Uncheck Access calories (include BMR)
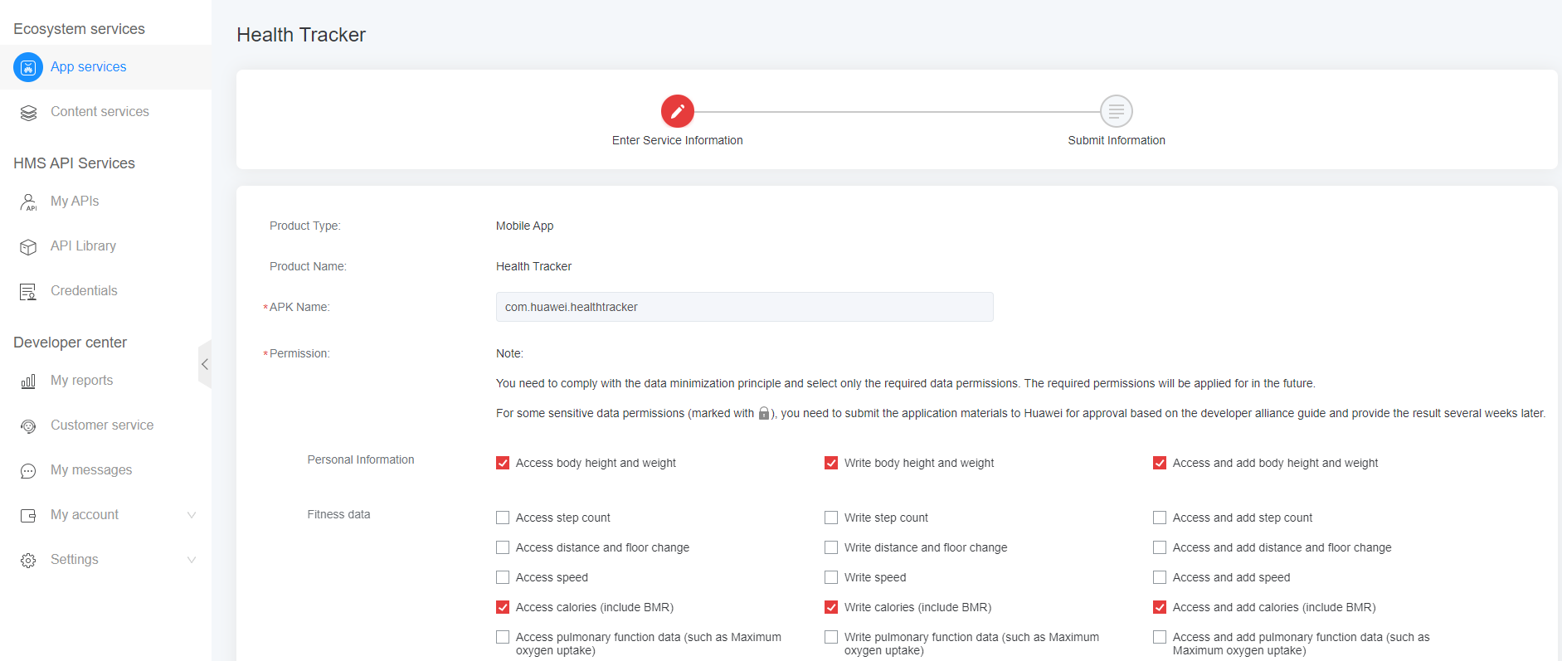Screen dimensions: 1562x661 point(503,607)
